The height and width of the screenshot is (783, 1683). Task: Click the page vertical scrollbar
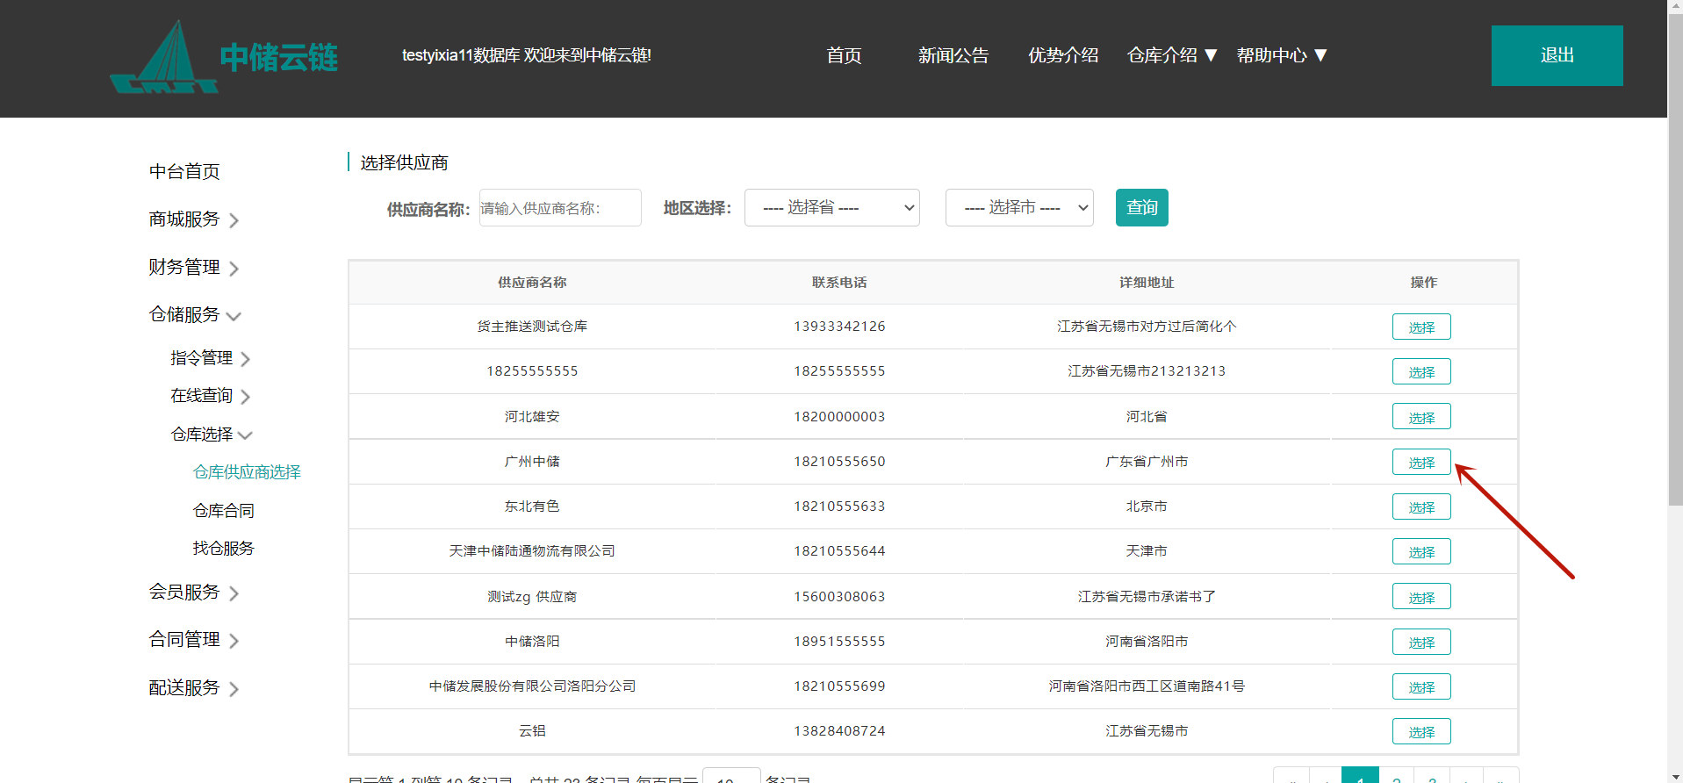point(1675,263)
